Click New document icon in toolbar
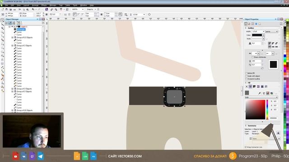This screenshot has height=162, width=289. click(x=3, y=9)
